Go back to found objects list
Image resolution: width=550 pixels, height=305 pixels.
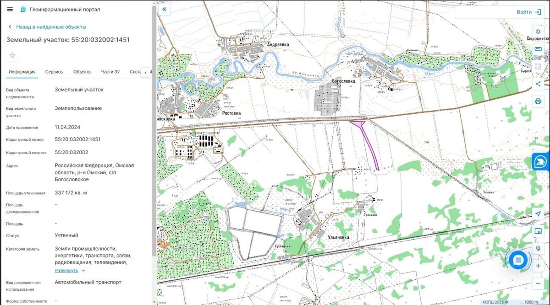[51, 27]
